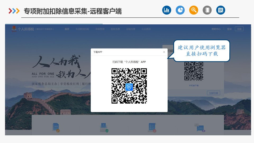
Task: Click the checklist scroll icon at bottom
Action: (152, 128)
